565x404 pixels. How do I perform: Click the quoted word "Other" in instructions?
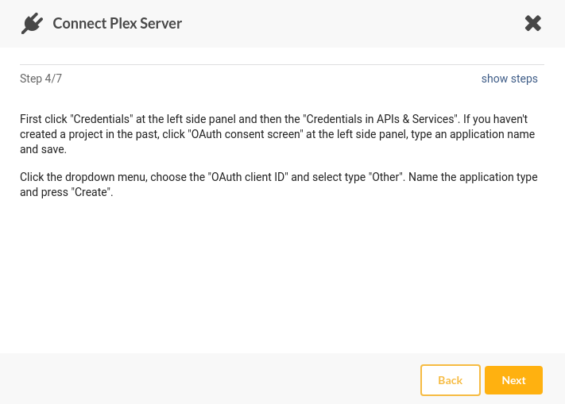[385, 177]
